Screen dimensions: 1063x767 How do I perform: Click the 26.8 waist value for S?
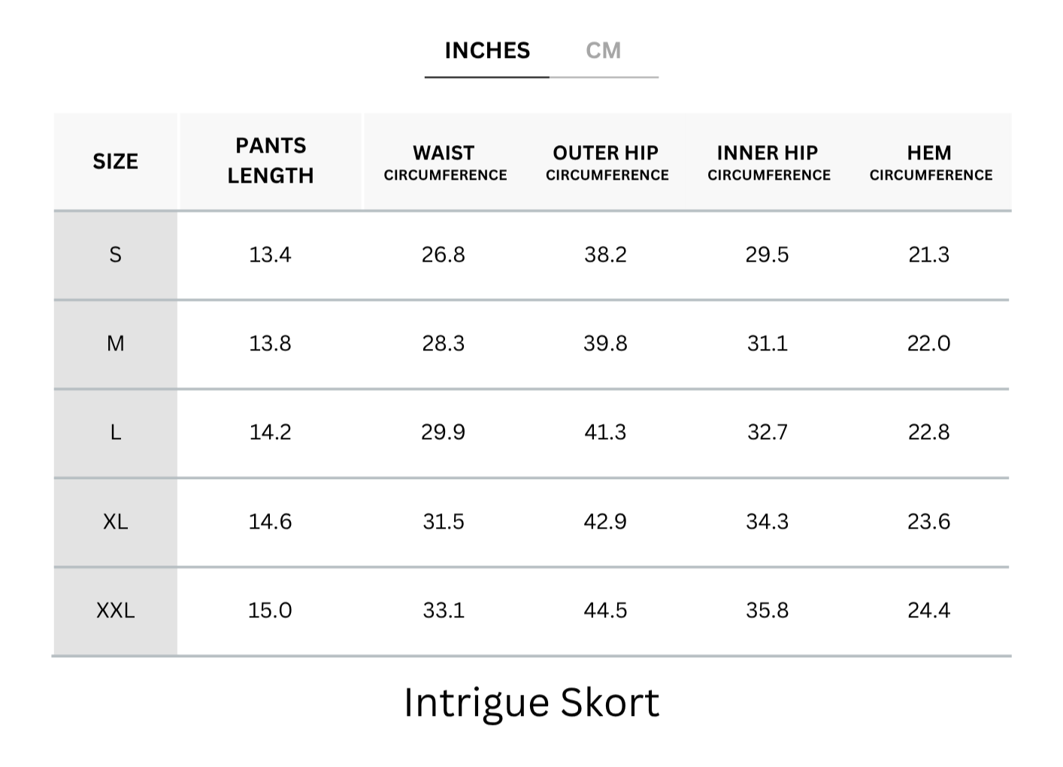444,255
